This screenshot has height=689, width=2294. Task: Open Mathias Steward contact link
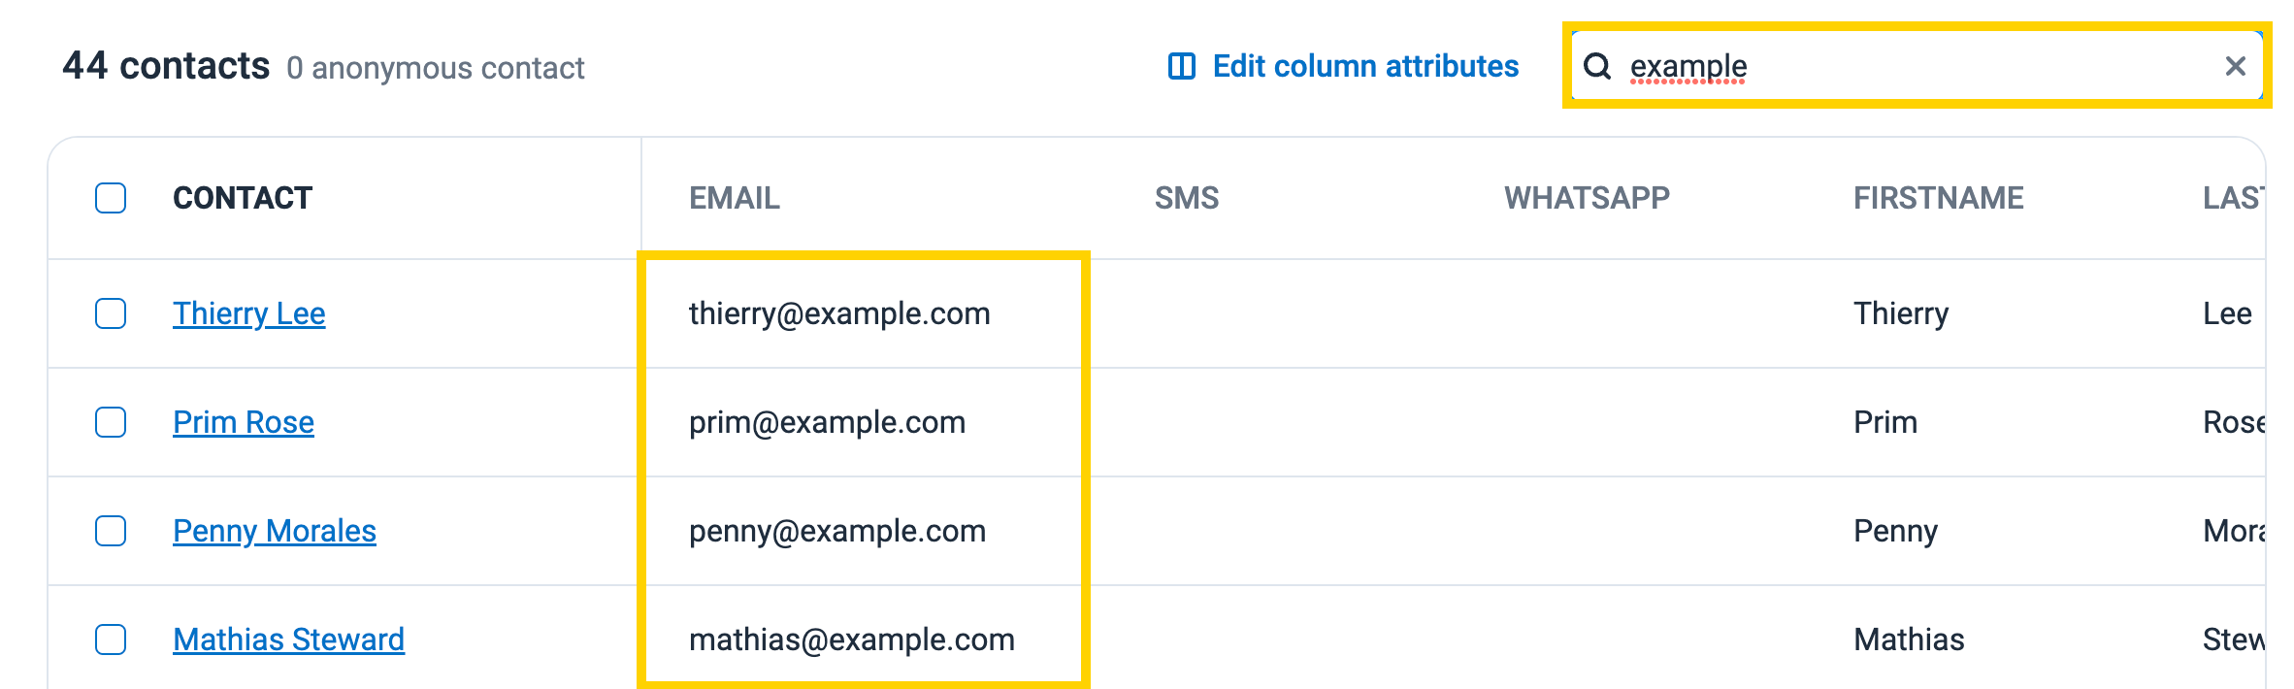point(288,640)
